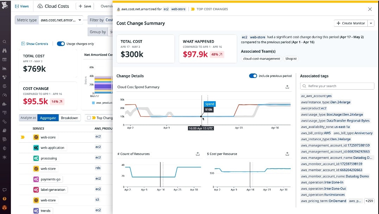
Task: Open the help question mark icon
Action: coord(4,199)
